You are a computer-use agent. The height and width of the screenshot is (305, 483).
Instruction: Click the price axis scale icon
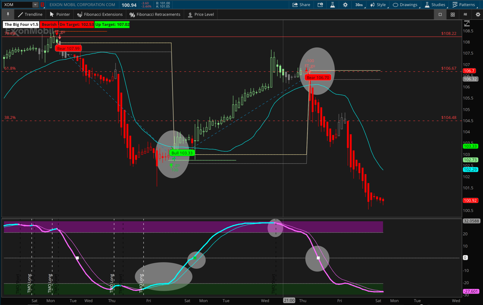pos(467,24)
